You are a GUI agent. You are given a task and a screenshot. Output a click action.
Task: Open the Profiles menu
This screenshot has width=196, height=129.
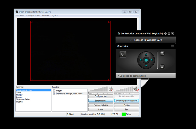click(x=45, y=16)
